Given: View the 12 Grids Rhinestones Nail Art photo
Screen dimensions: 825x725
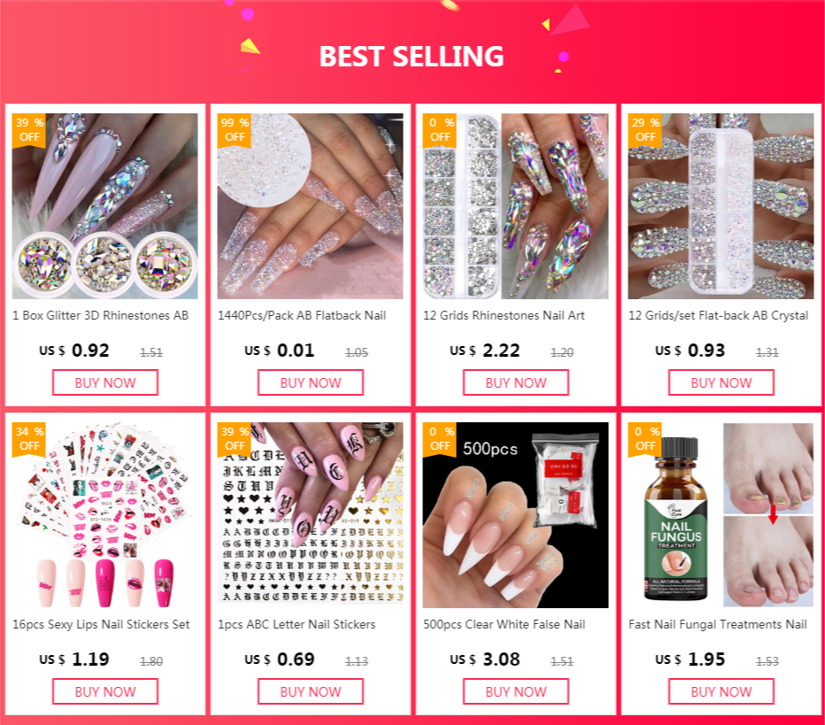Looking at the screenshot, I should (x=515, y=206).
